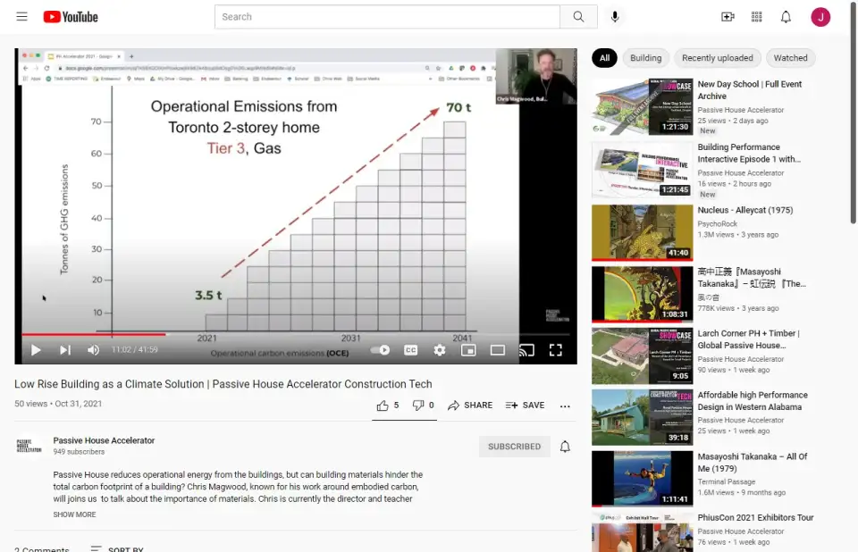Open the notifications bell in header
The width and height of the screenshot is (858, 552).
coord(786,17)
